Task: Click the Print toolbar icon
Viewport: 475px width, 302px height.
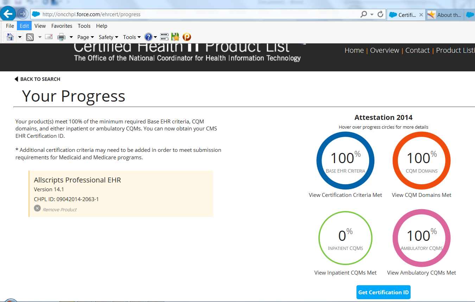Action: coord(62,37)
